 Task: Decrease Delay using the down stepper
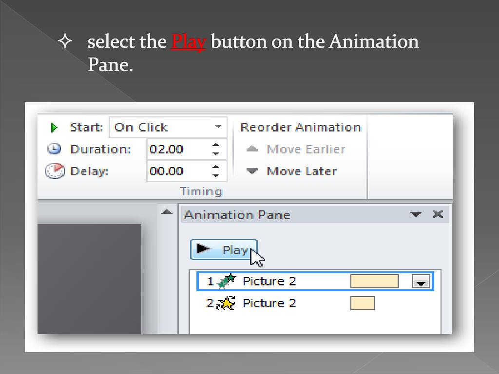point(215,174)
